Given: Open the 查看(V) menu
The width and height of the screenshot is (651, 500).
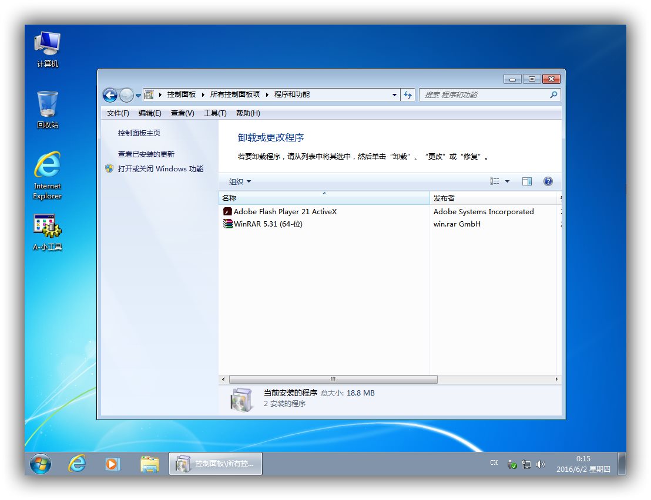Looking at the screenshot, I should 183,113.
